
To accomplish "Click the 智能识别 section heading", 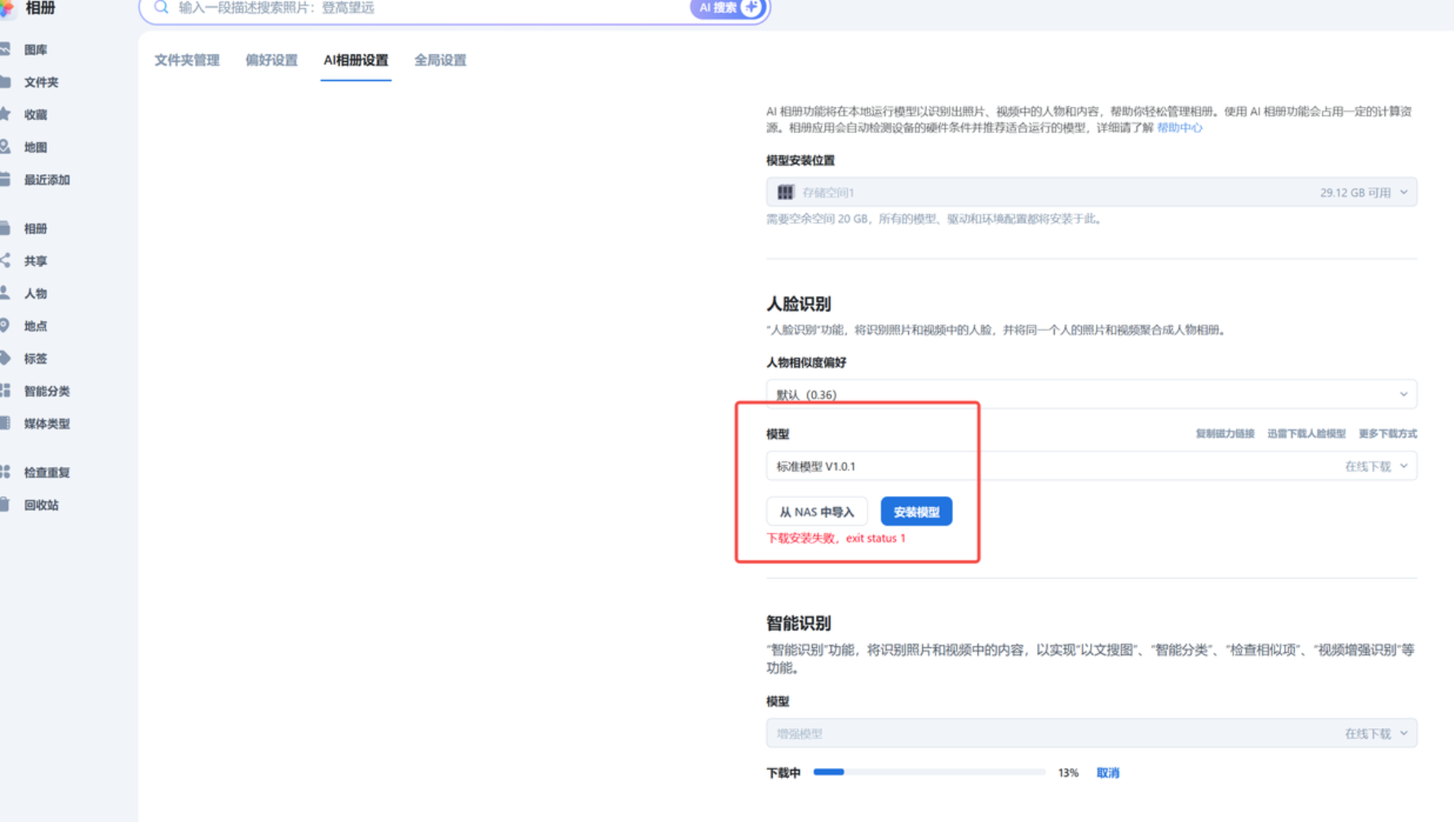I will 798,624.
